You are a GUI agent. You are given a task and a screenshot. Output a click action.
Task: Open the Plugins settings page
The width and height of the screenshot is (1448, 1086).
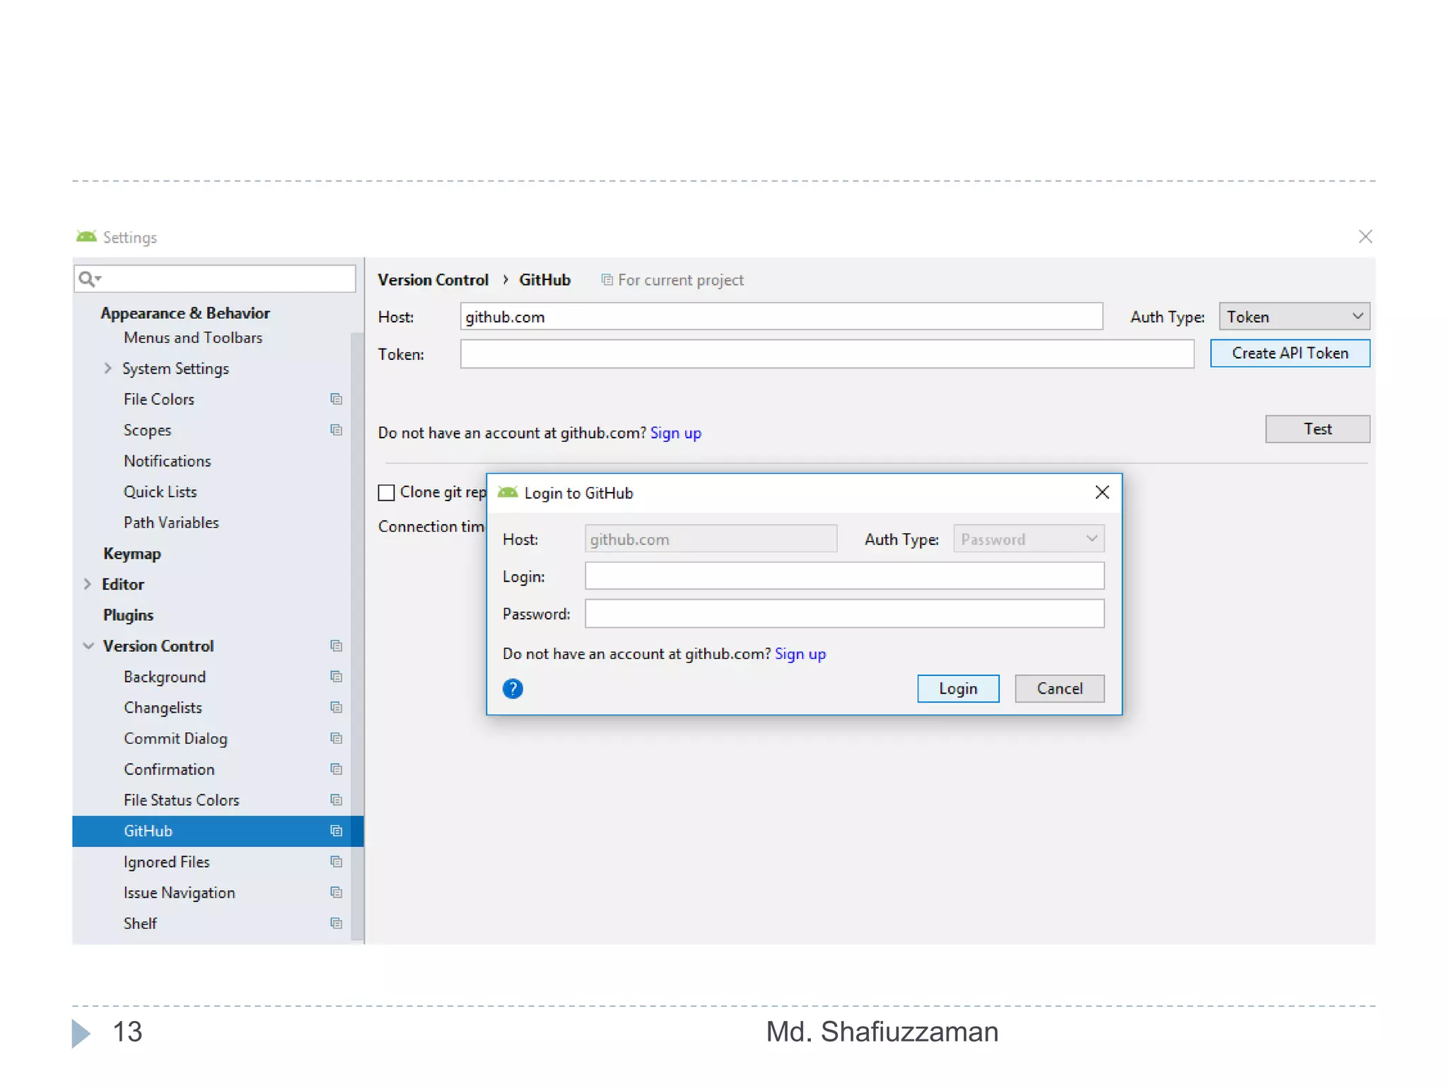128,615
